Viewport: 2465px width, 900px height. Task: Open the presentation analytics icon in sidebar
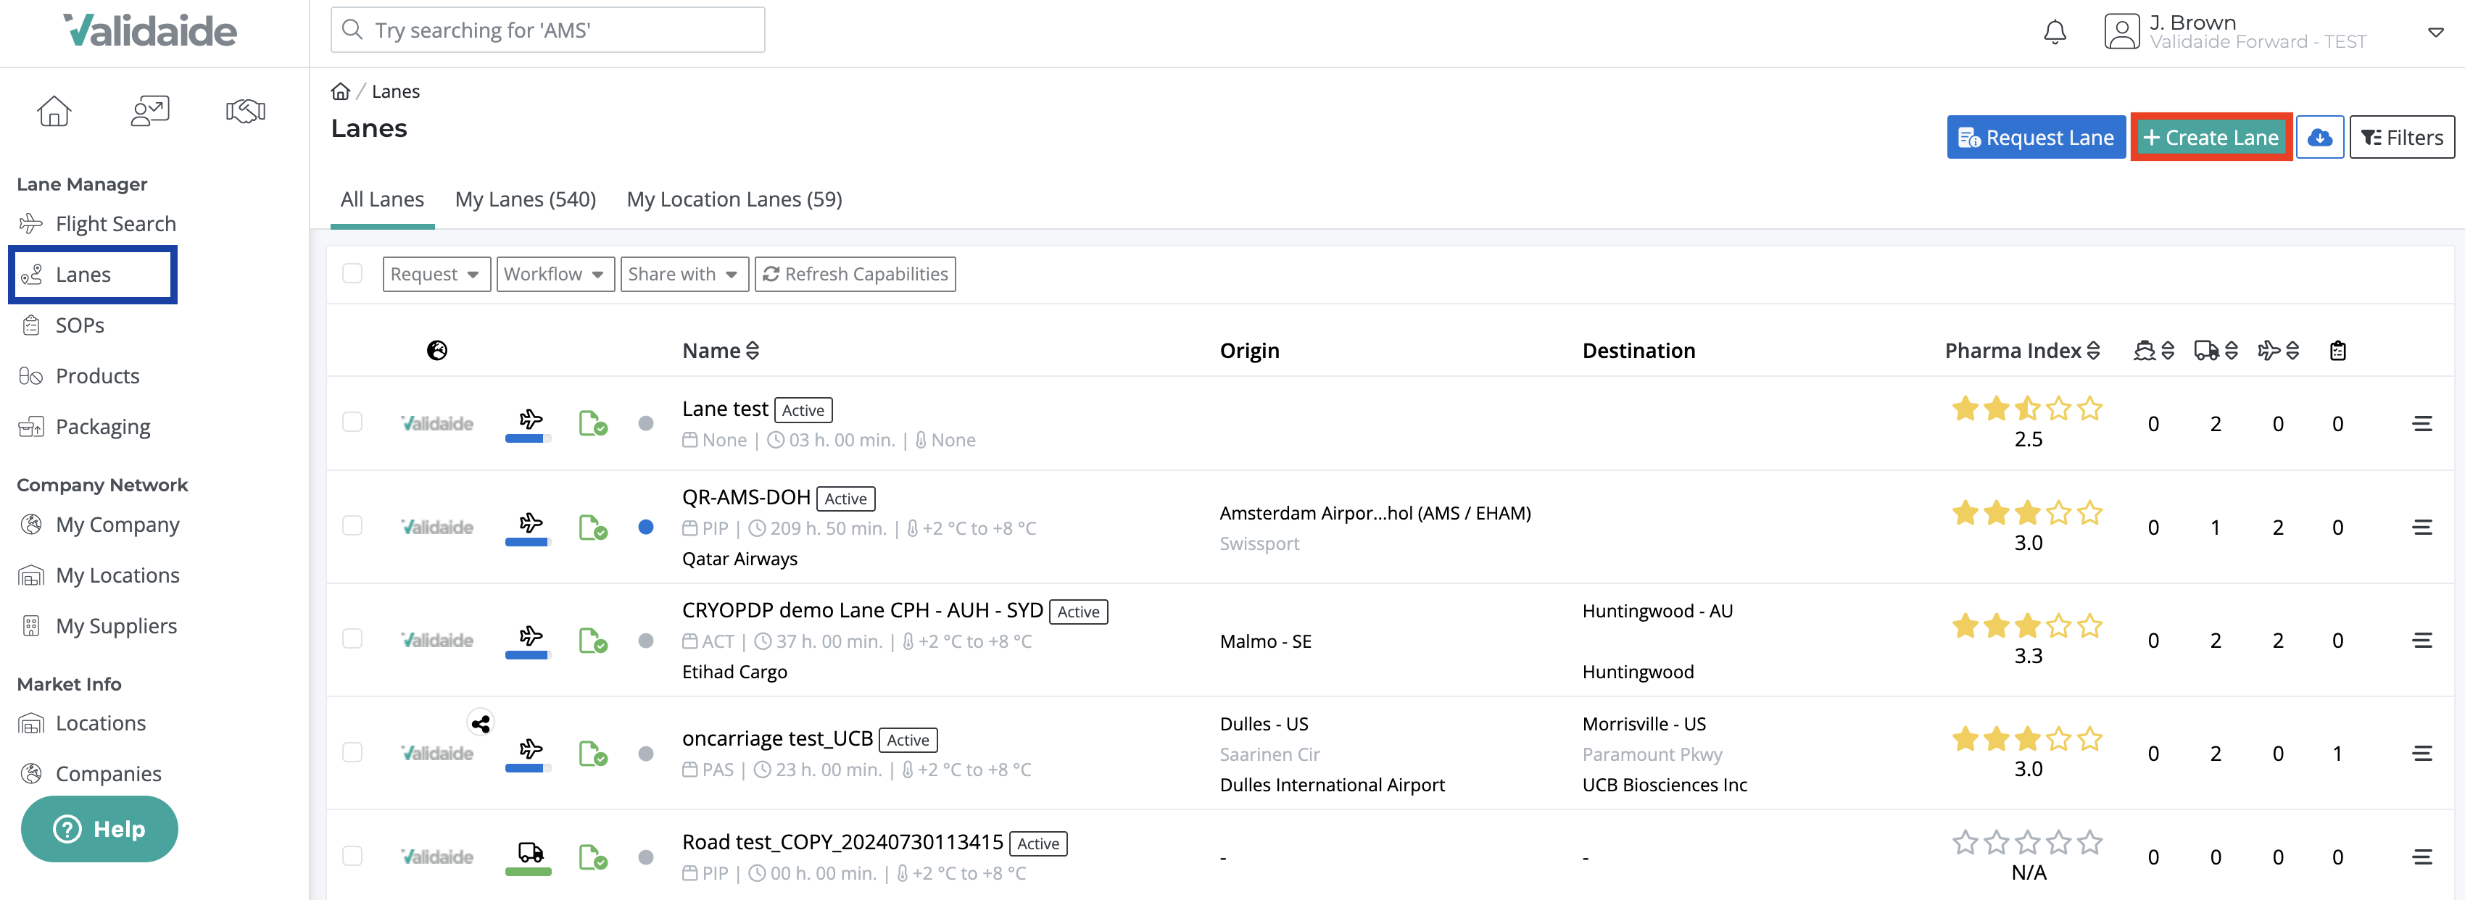149,111
